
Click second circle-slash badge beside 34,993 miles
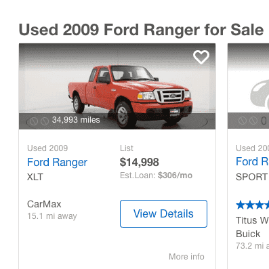point(45,121)
